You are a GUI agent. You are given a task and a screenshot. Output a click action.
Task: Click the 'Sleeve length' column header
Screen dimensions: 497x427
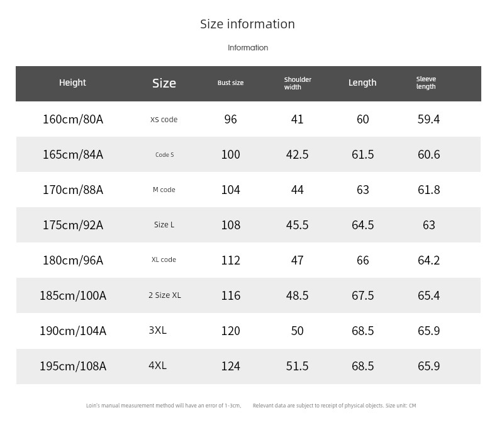point(426,83)
